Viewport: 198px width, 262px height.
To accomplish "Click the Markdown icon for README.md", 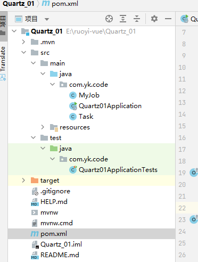I will point(35,255).
